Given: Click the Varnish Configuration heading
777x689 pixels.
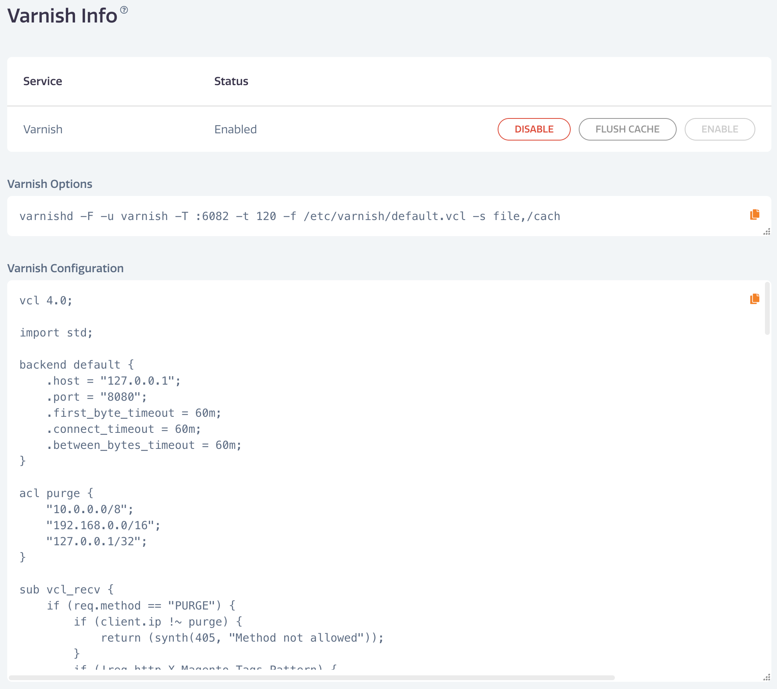Looking at the screenshot, I should (x=65, y=268).
